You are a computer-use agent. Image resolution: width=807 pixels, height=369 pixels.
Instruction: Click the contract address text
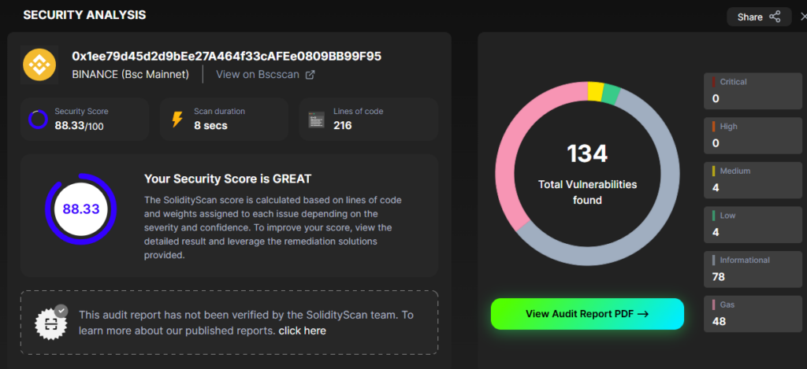226,56
